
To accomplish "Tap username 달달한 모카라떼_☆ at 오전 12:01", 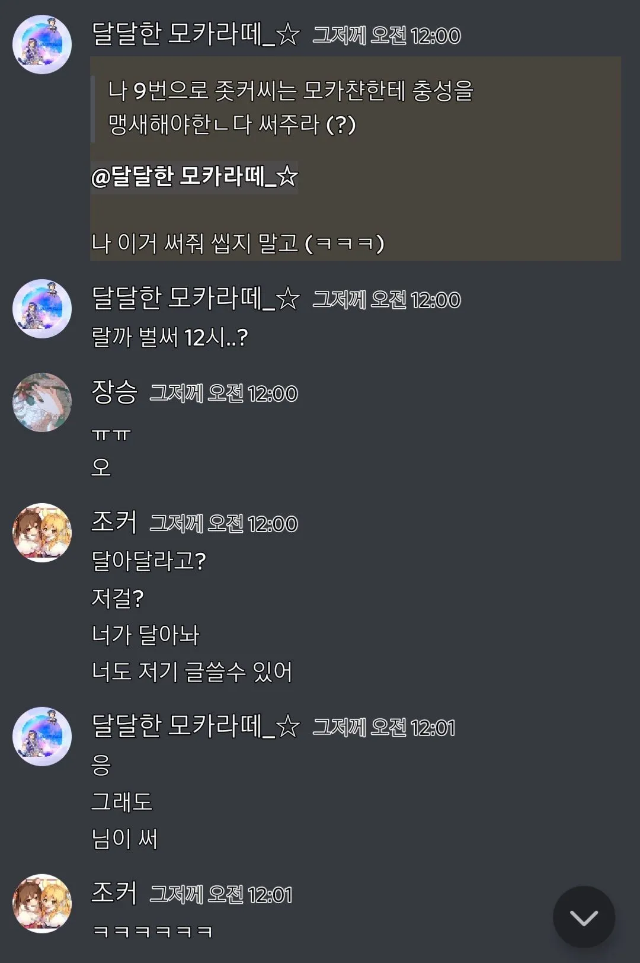I will click(196, 725).
